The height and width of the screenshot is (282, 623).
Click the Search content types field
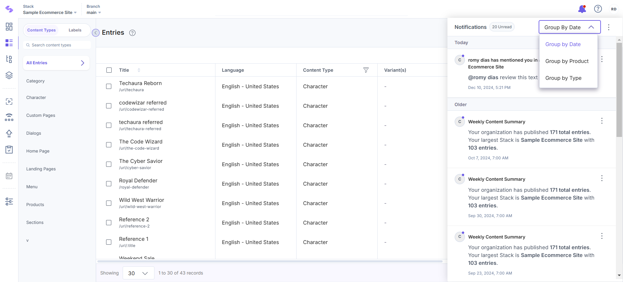click(57, 45)
